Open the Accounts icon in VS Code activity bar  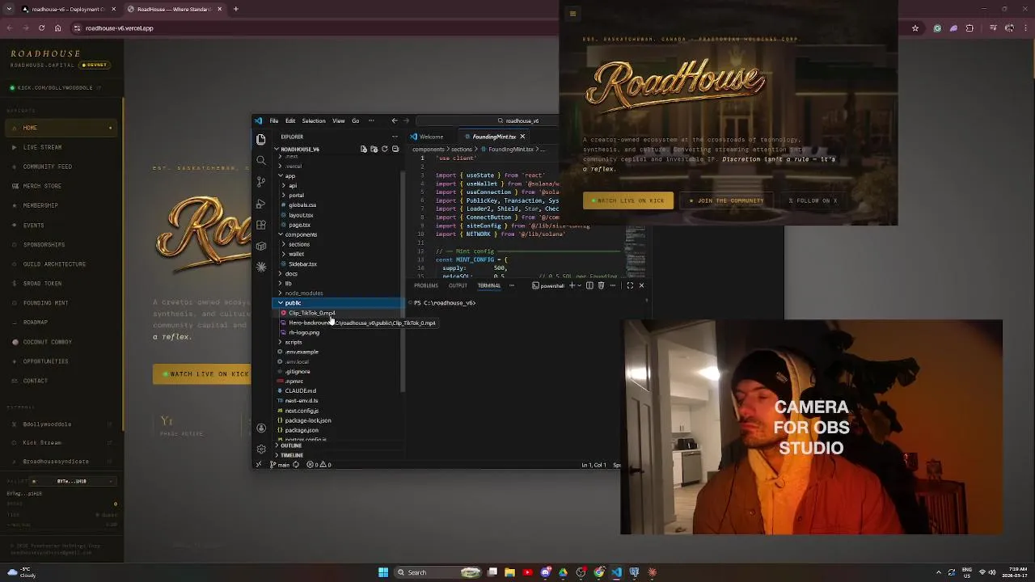[260, 428]
